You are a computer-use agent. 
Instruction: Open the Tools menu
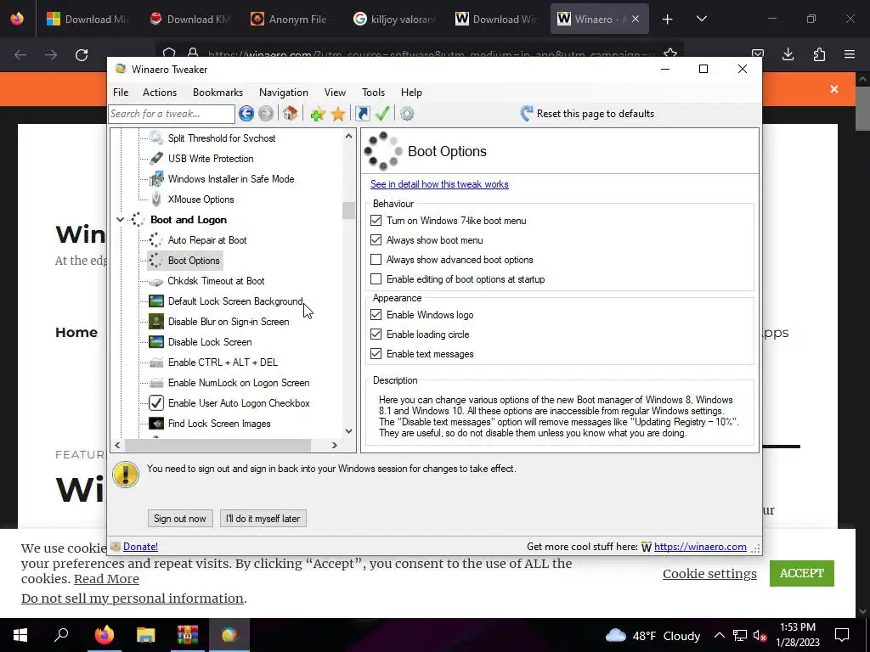click(374, 93)
